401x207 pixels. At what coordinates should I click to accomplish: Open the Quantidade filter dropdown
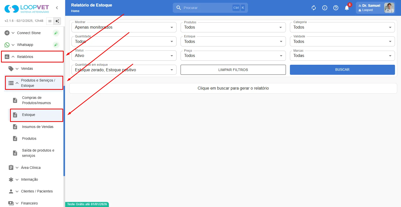(x=124, y=41)
